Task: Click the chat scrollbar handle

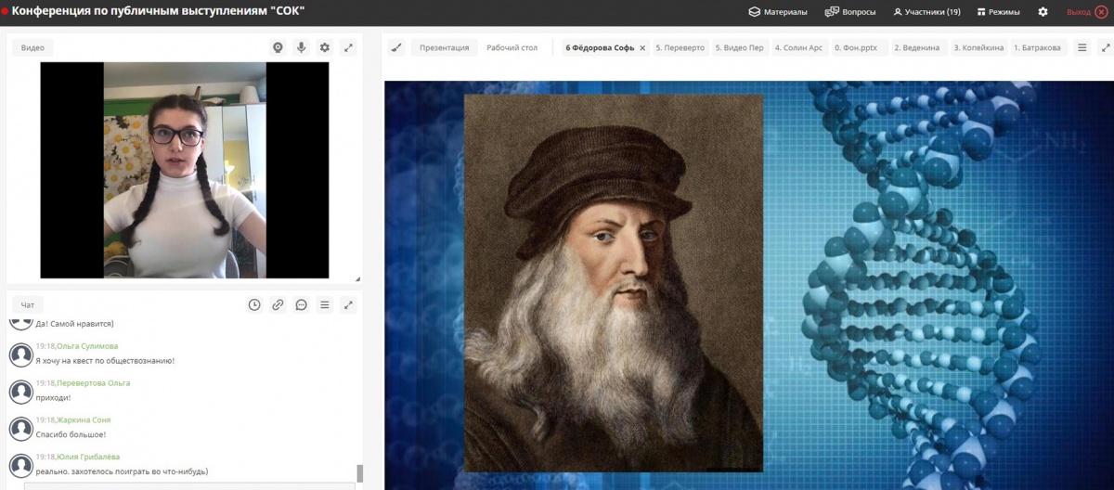Action: (360, 473)
